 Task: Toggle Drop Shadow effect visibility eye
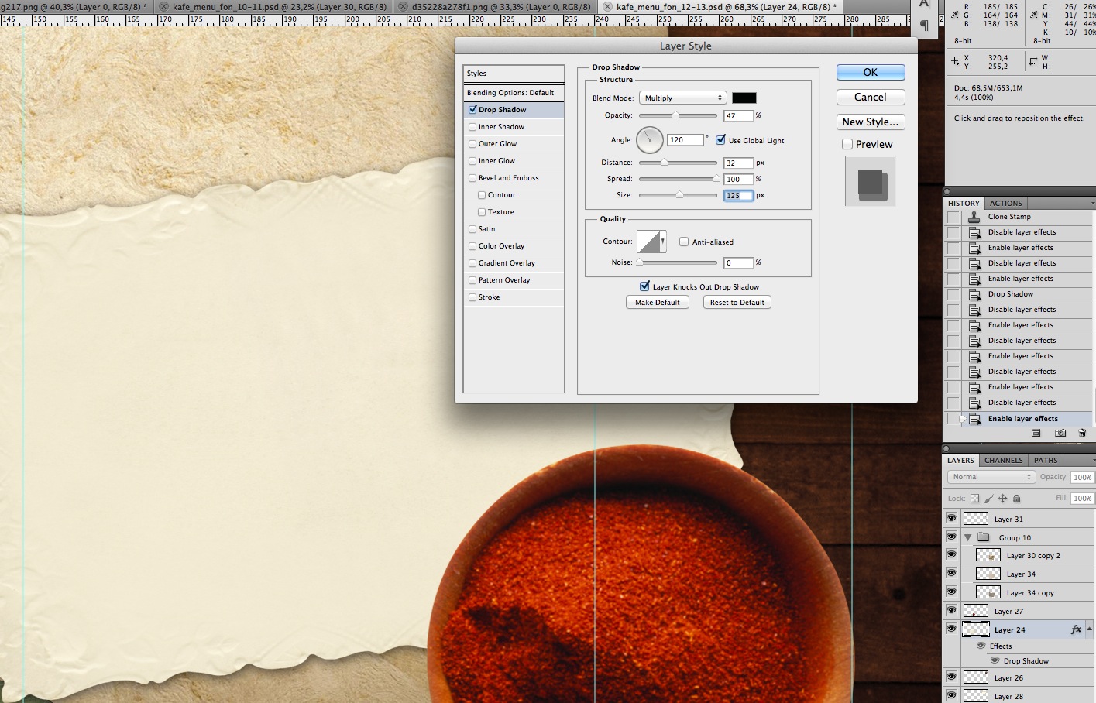tap(995, 660)
